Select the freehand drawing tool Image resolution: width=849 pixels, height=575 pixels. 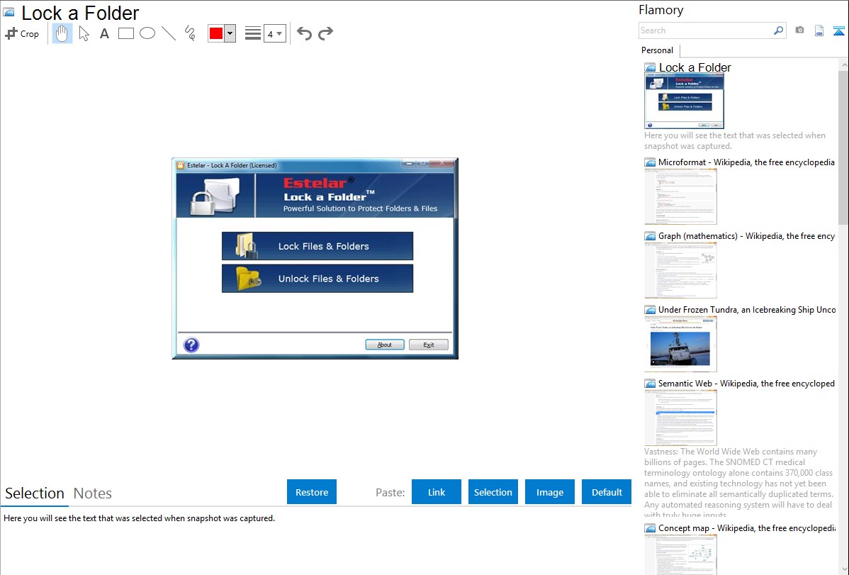[190, 33]
